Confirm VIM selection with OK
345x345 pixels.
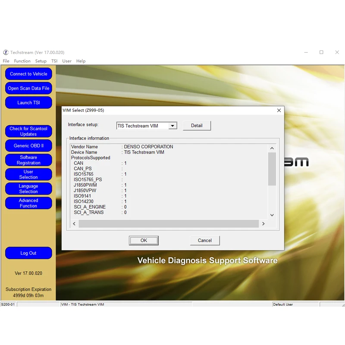coord(144,241)
